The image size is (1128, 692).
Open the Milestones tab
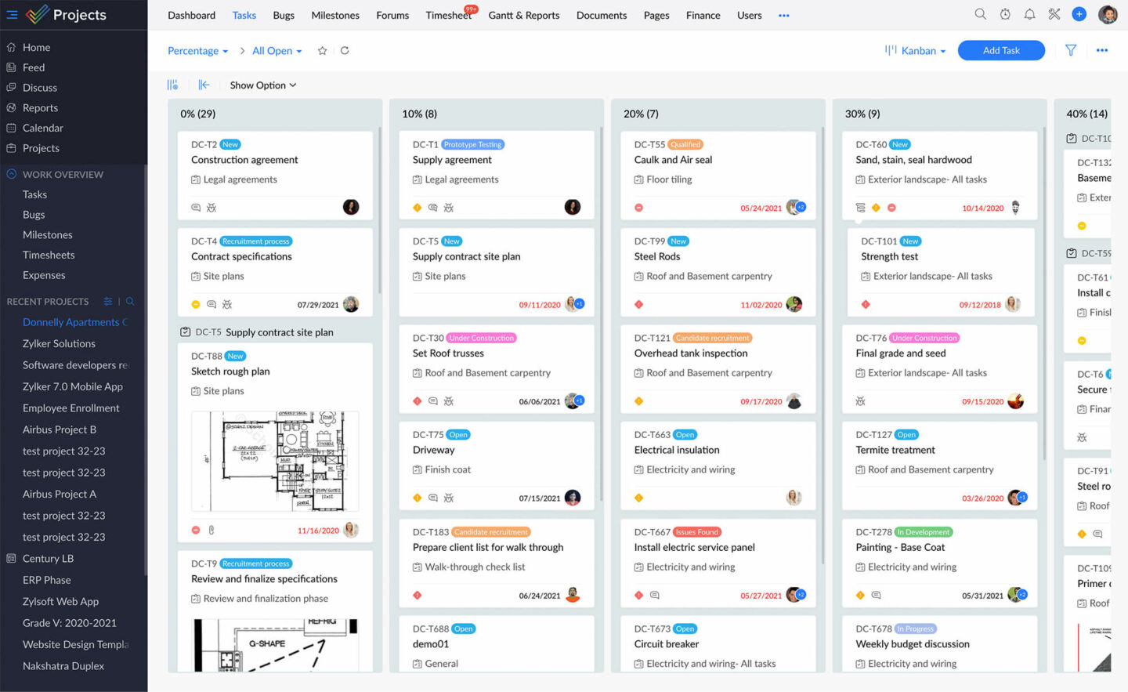click(335, 15)
